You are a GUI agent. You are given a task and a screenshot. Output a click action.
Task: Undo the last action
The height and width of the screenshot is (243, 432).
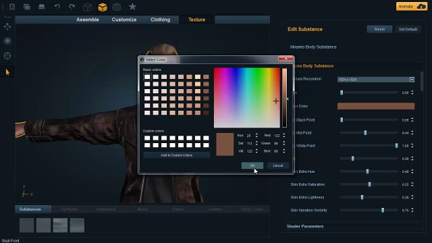click(x=57, y=6)
